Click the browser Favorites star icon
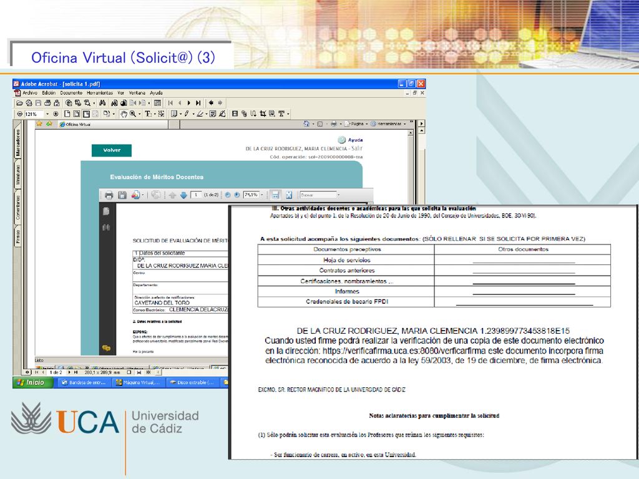639x479 pixels. (39, 124)
